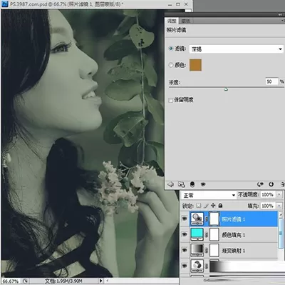
Task: Click the lock transparent pixels icon
Action: point(199,206)
